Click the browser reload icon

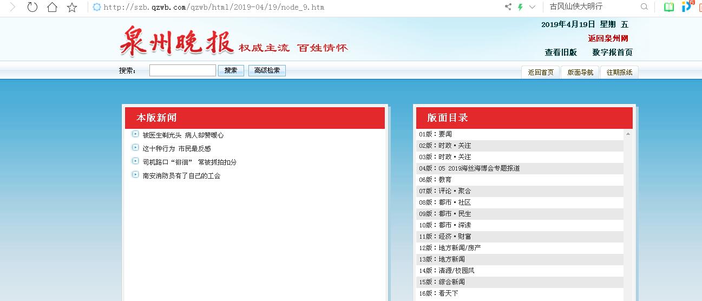coord(32,7)
